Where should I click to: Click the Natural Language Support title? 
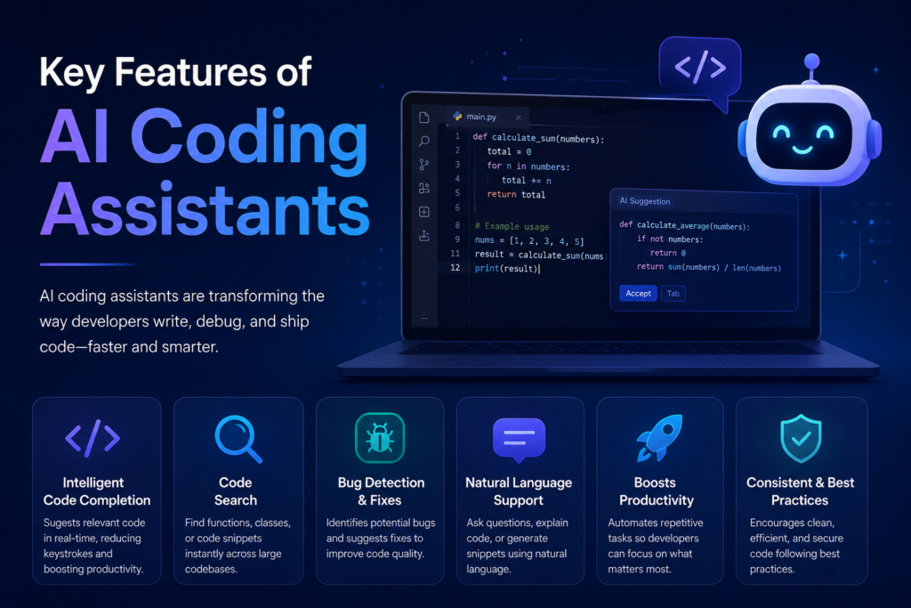[519, 491]
